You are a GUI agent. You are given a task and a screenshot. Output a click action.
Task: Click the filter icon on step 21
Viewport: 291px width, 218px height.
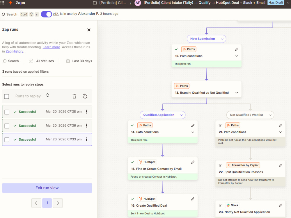click(220, 126)
